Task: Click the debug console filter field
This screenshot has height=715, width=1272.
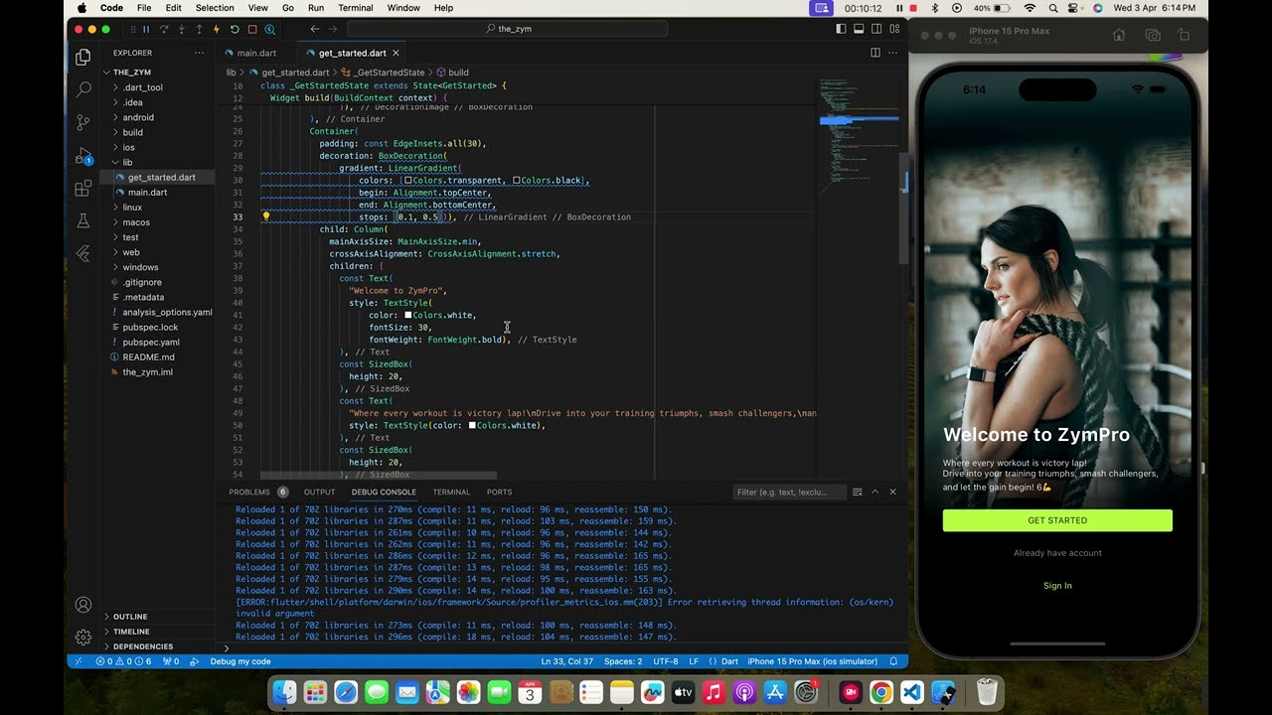Action: 789,492
